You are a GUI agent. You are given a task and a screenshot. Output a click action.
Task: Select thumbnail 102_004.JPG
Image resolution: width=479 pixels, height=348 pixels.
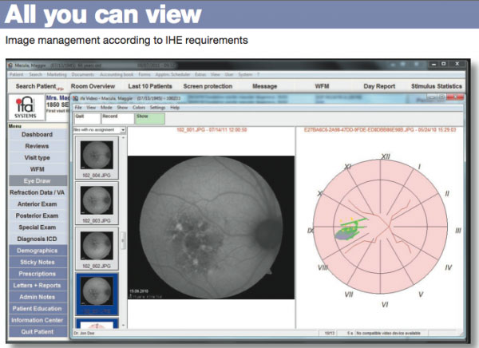click(97, 152)
